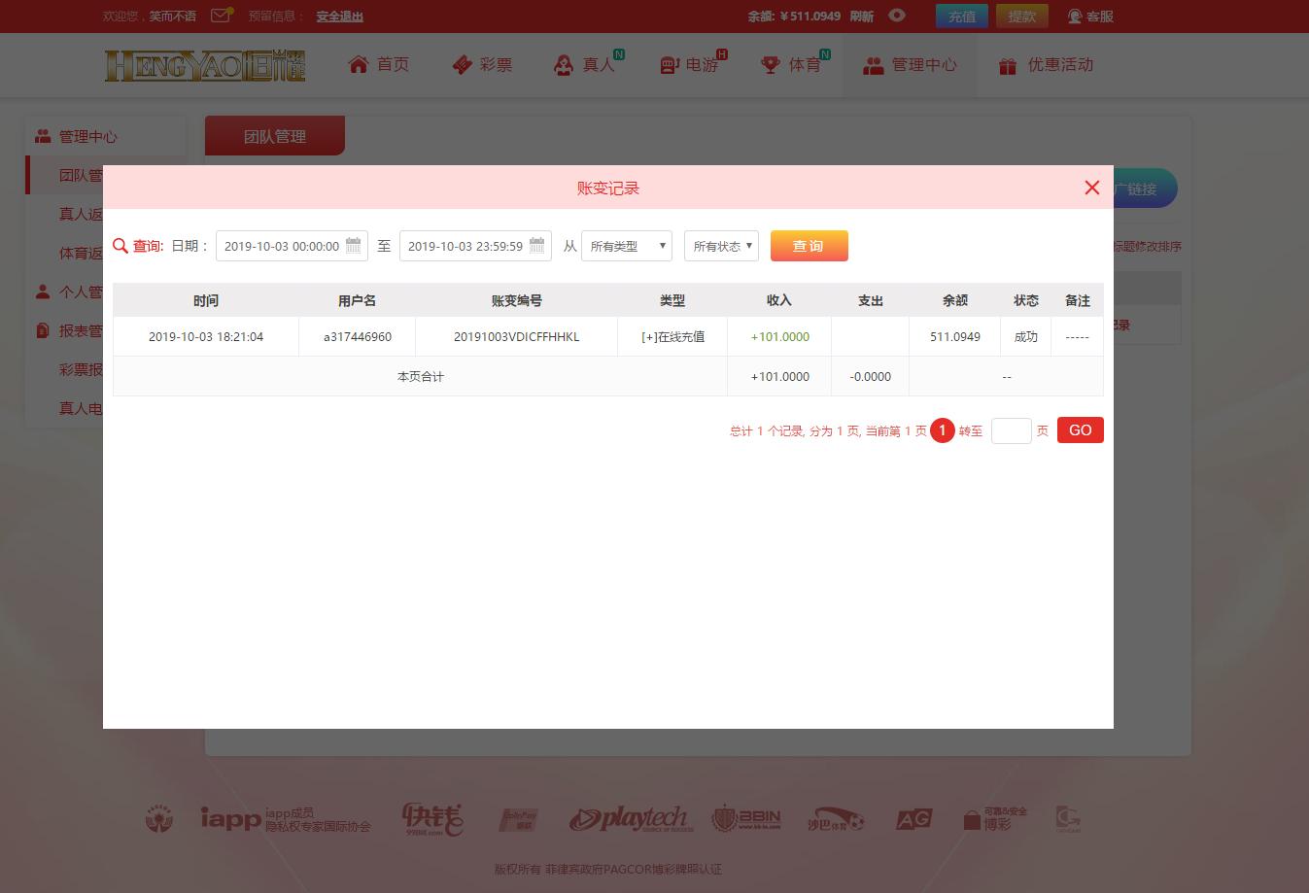Screen dimensions: 1309x893
Task: Click the 充值 recharge button
Action: [x=962, y=16]
